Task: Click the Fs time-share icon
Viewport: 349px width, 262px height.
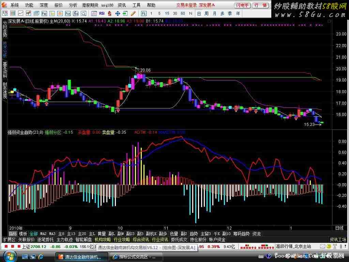Action: click(x=143, y=13)
